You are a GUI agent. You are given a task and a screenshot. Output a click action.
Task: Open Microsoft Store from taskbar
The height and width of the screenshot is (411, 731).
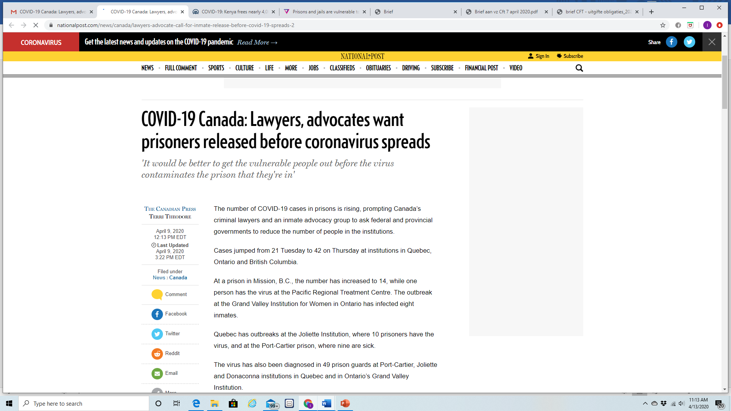[233, 403]
